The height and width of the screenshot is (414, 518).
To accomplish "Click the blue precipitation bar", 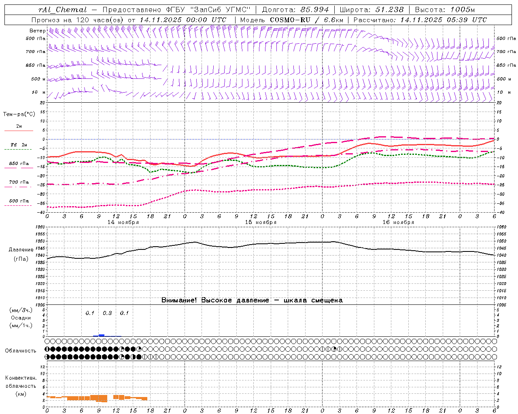I will (102, 335).
